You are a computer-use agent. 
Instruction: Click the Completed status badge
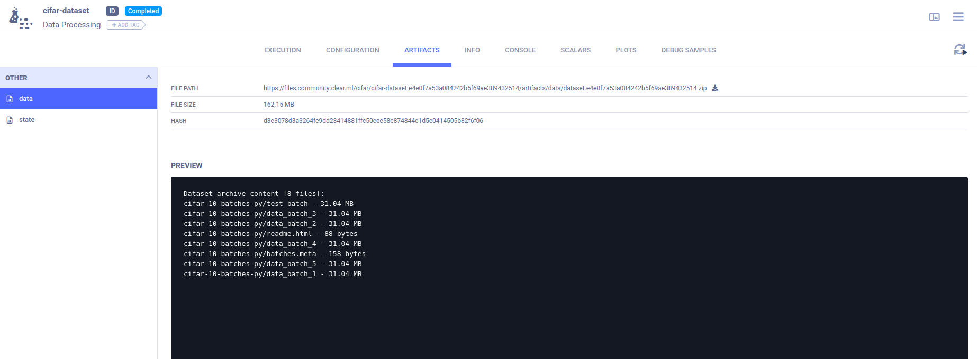(x=143, y=11)
